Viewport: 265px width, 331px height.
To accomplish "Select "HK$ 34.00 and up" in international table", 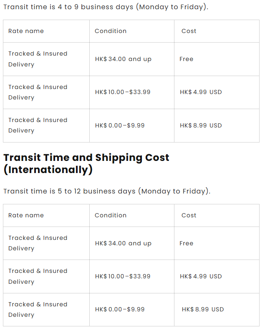I will 123,243.
